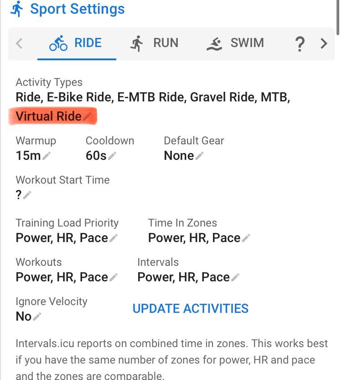Edit Intervals priority pencil icon
This screenshot has width=342, height=380.
pos(235,278)
